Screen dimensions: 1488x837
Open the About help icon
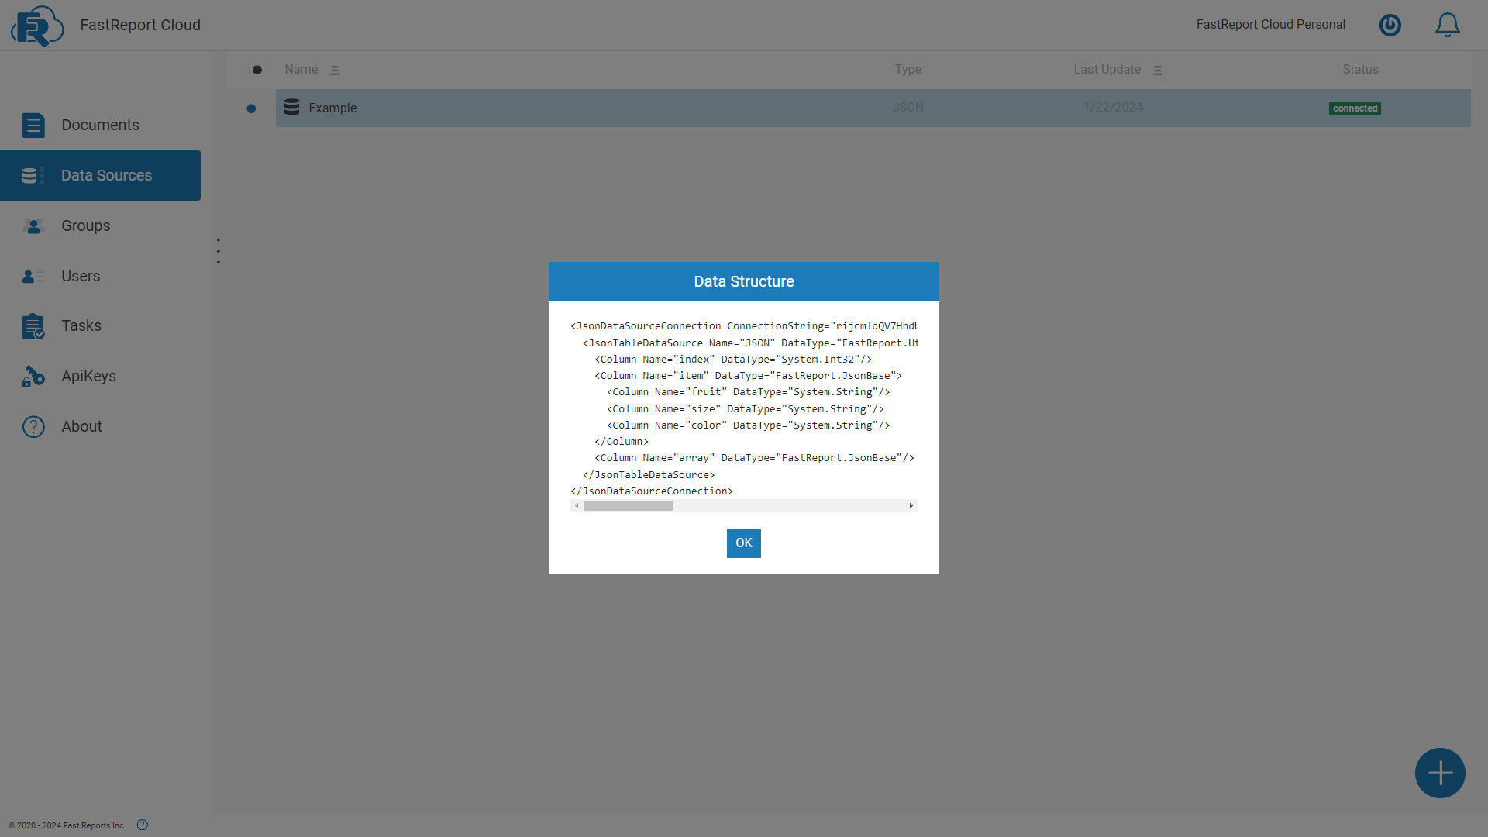point(33,426)
